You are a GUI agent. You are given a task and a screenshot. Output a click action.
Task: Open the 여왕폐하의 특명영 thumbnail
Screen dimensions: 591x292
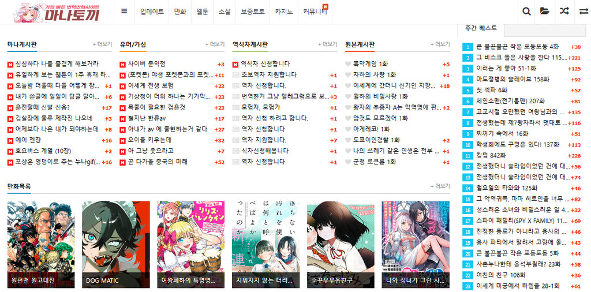pyautogui.click(x=190, y=245)
